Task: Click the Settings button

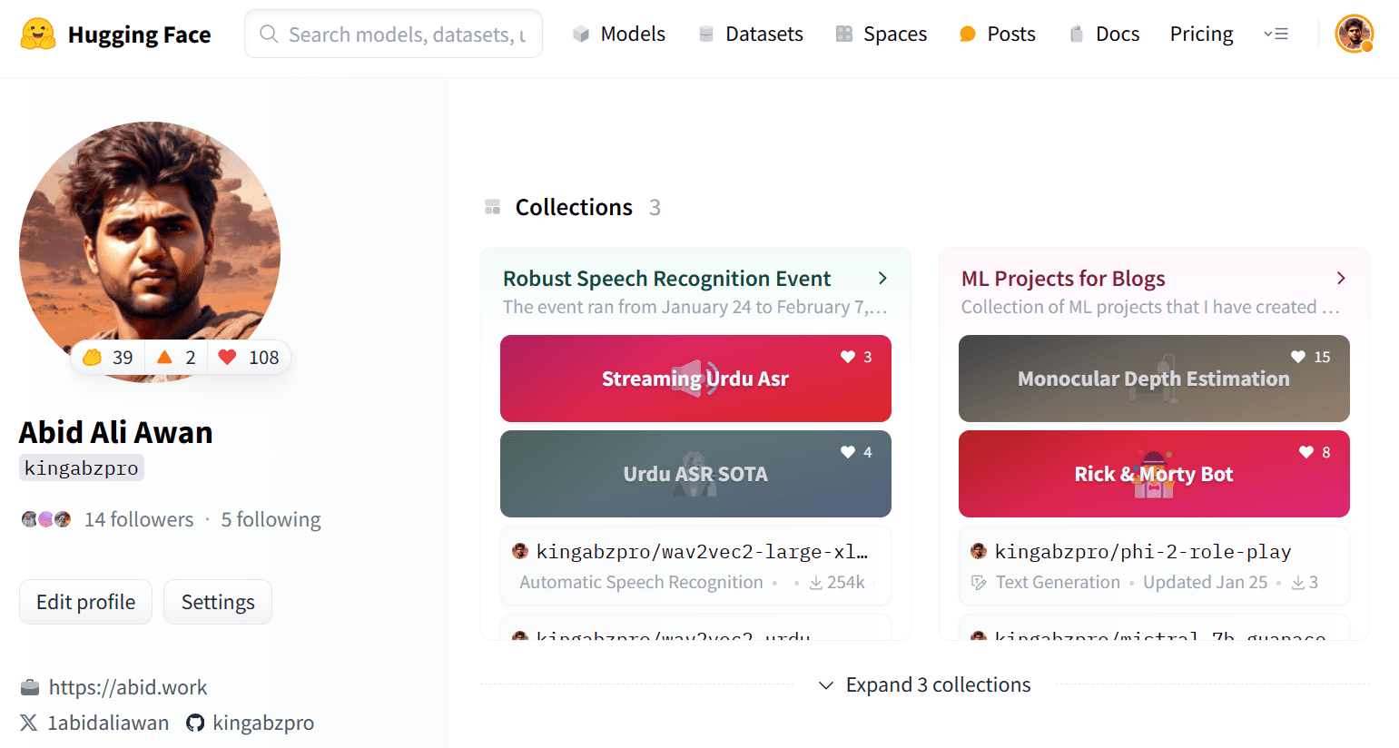Action: tap(218, 602)
